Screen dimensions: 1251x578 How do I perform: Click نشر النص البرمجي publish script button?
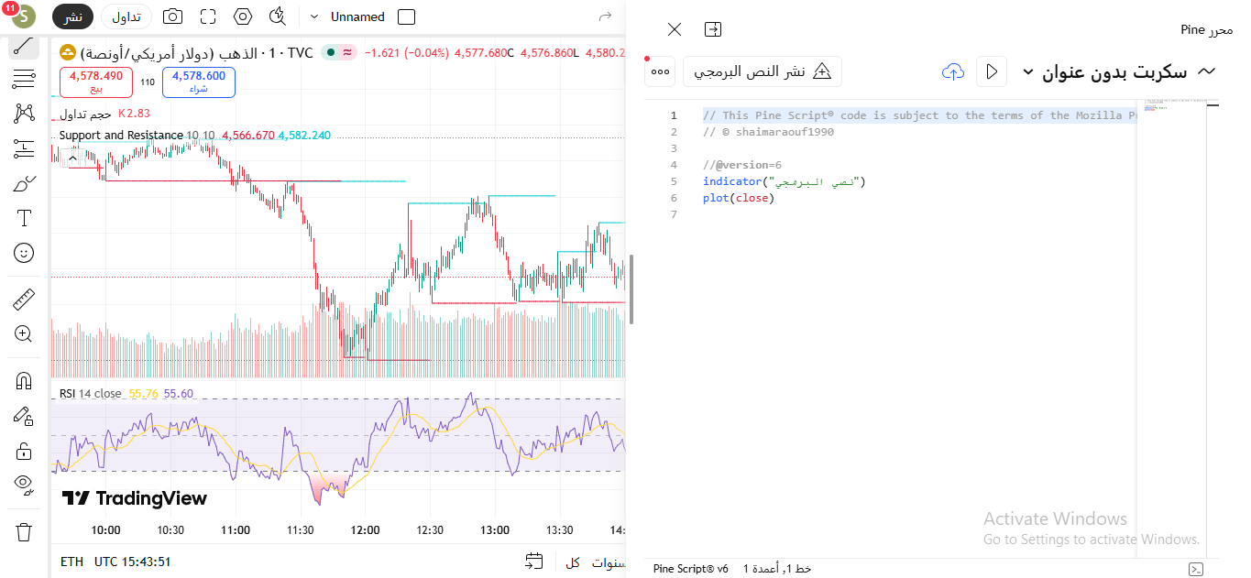point(763,71)
